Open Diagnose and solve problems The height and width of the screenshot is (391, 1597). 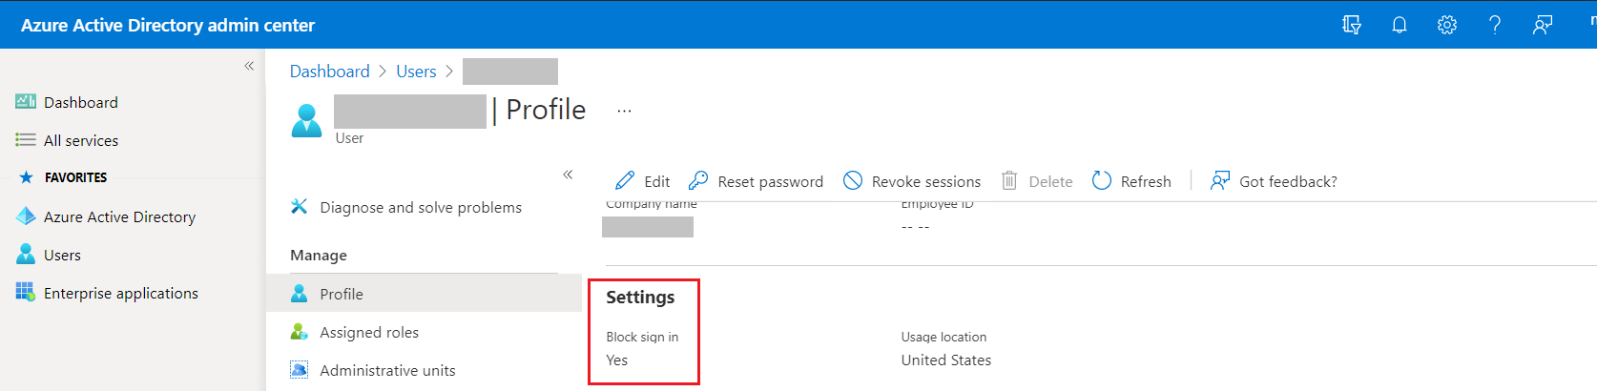click(x=421, y=207)
